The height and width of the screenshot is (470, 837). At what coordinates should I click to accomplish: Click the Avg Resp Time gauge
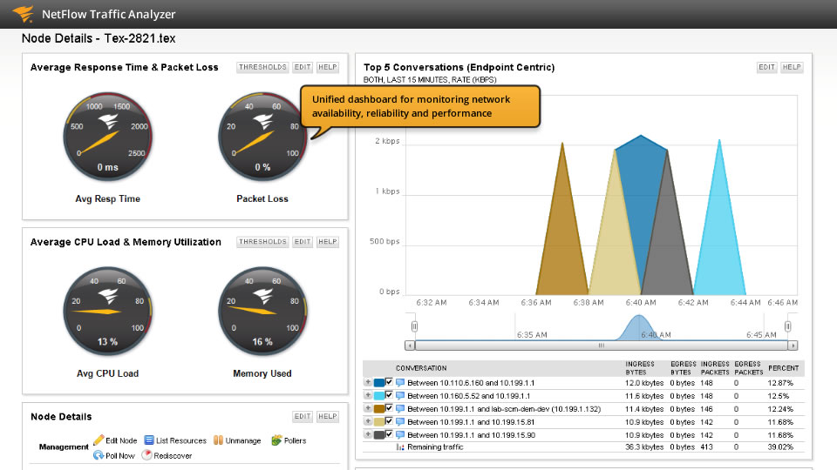click(108, 137)
